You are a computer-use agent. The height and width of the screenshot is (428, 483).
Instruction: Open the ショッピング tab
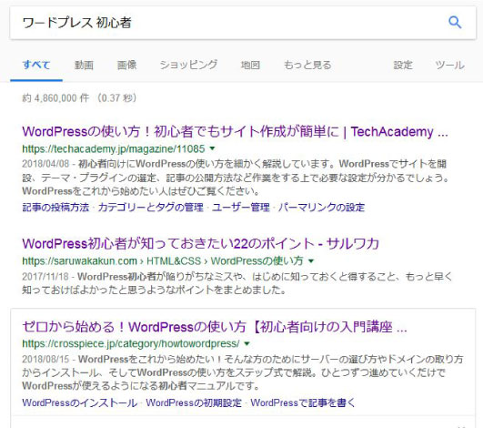188,65
